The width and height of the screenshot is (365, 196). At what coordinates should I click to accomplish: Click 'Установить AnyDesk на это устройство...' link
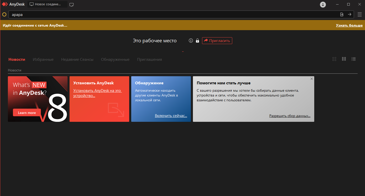click(97, 93)
